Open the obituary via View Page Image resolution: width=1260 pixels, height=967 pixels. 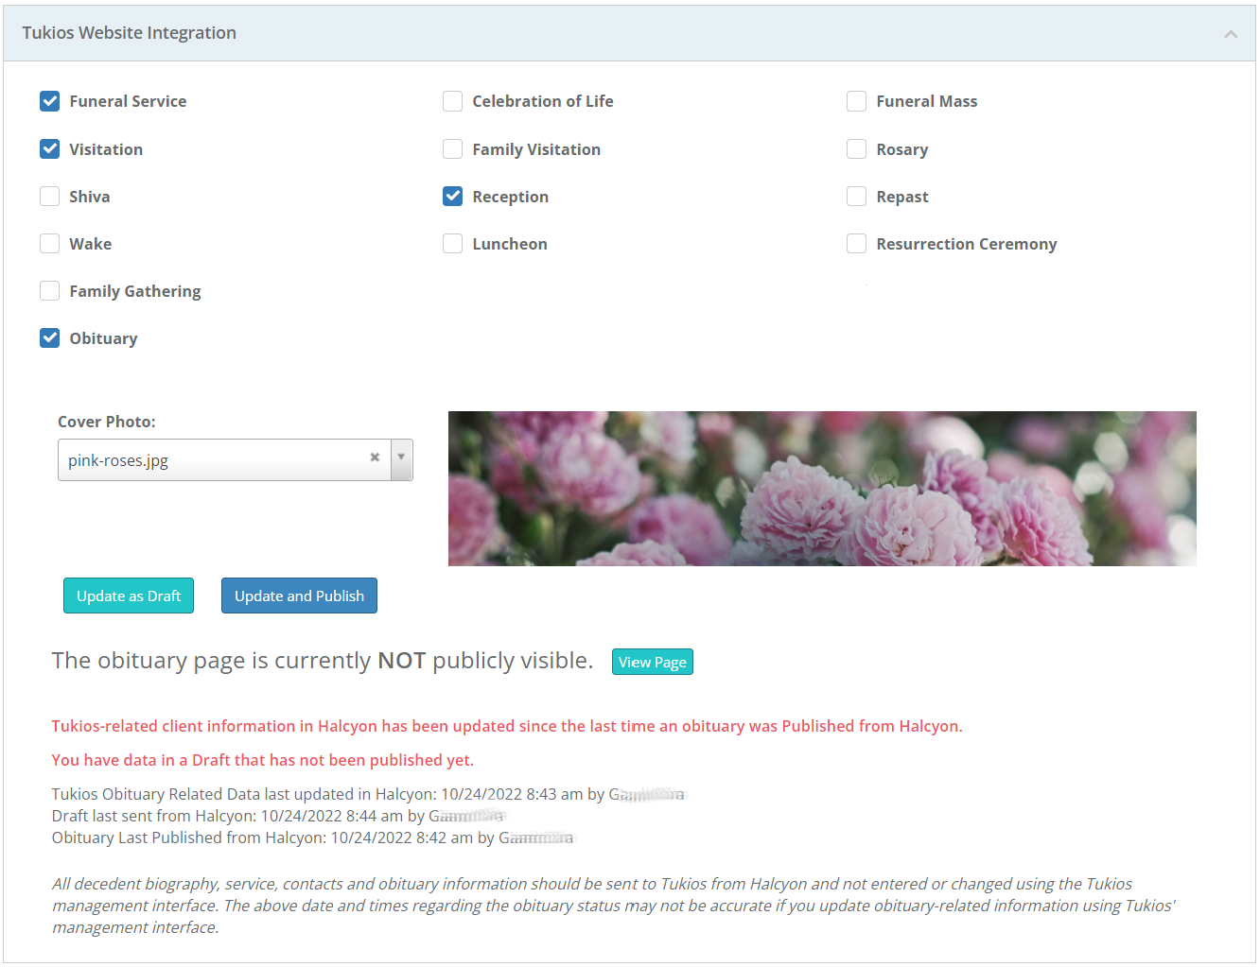tap(652, 662)
